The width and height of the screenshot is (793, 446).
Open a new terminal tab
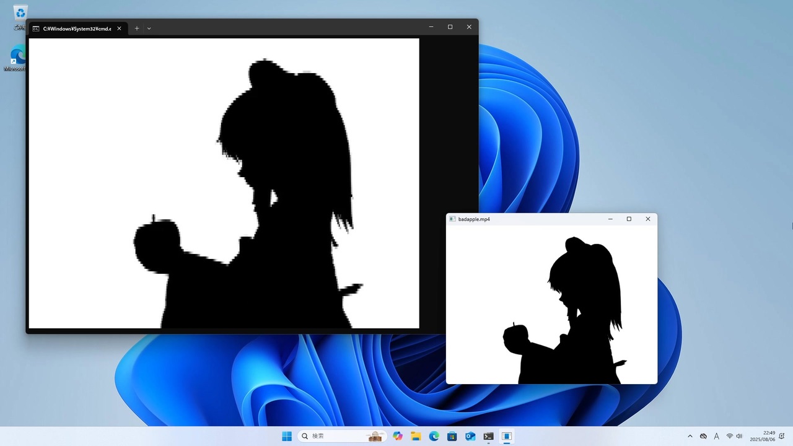click(137, 28)
